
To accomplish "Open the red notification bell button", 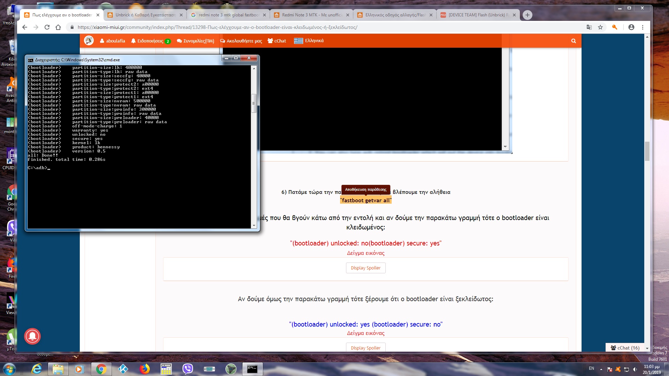I will (32, 336).
